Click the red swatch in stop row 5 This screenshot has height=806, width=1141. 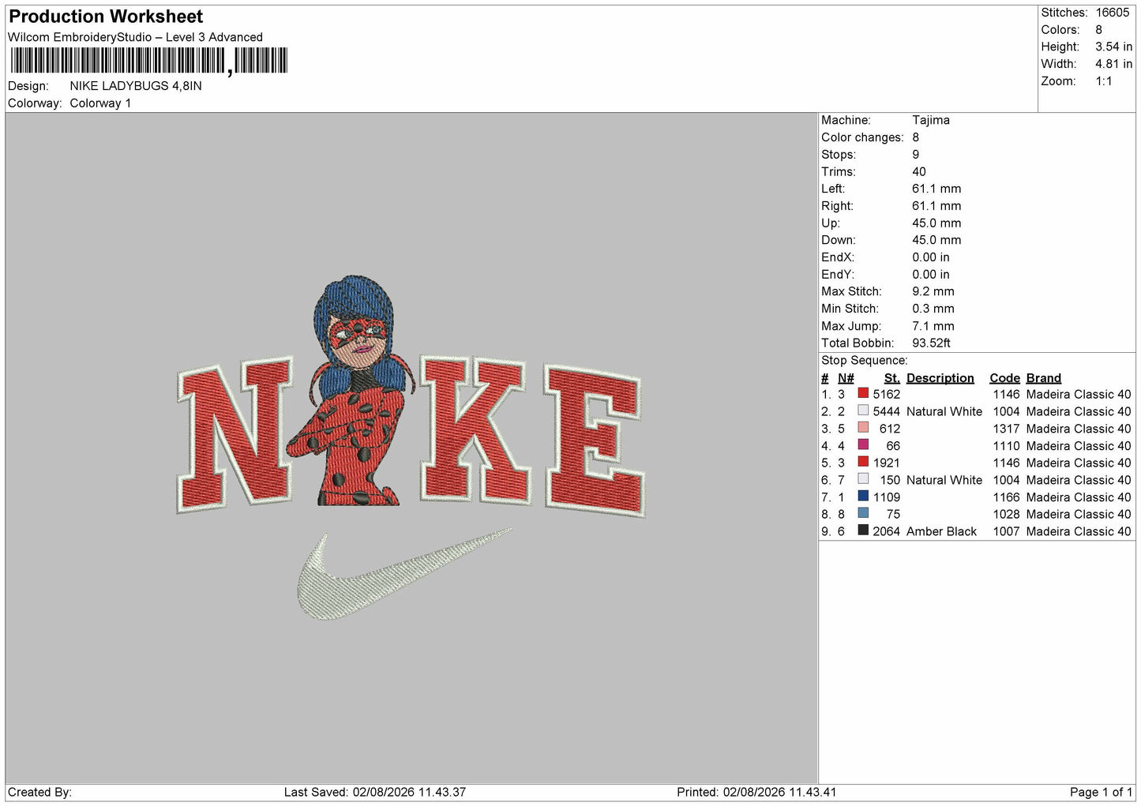(863, 463)
